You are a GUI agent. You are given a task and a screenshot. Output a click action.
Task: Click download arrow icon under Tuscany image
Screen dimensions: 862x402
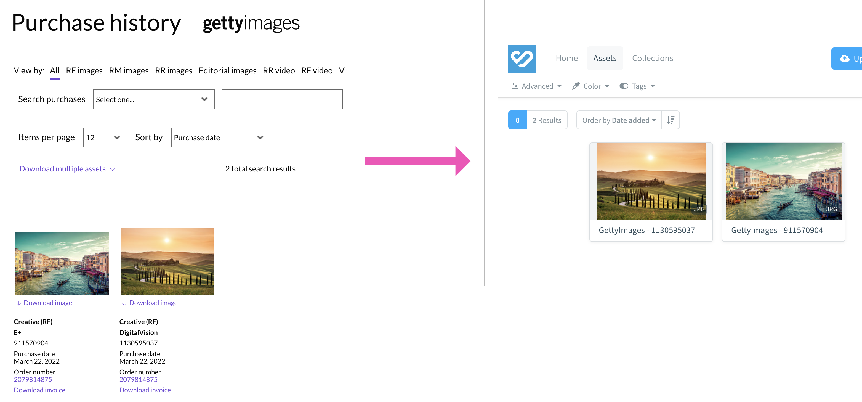point(124,303)
